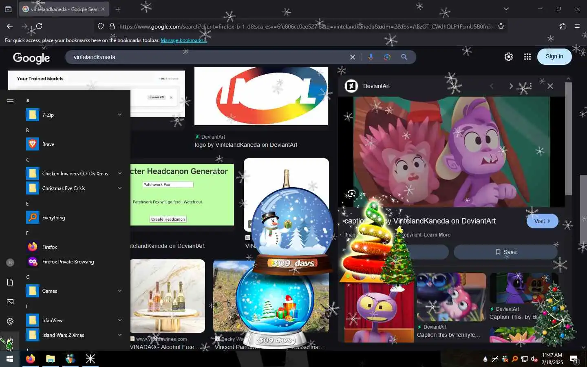Expand the Christmas Eve Crisis chevron

[x=120, y=188]
